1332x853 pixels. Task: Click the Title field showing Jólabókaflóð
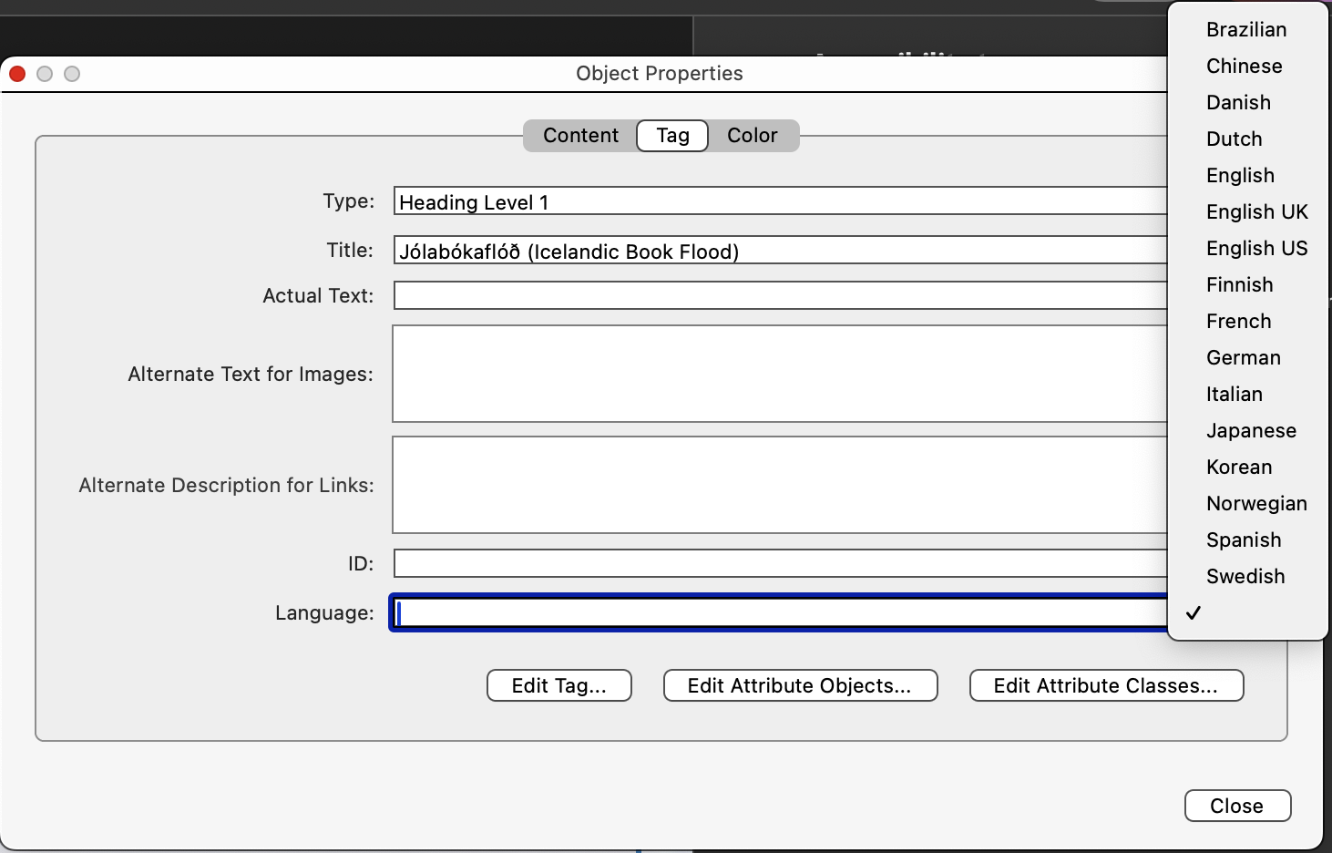729,251
